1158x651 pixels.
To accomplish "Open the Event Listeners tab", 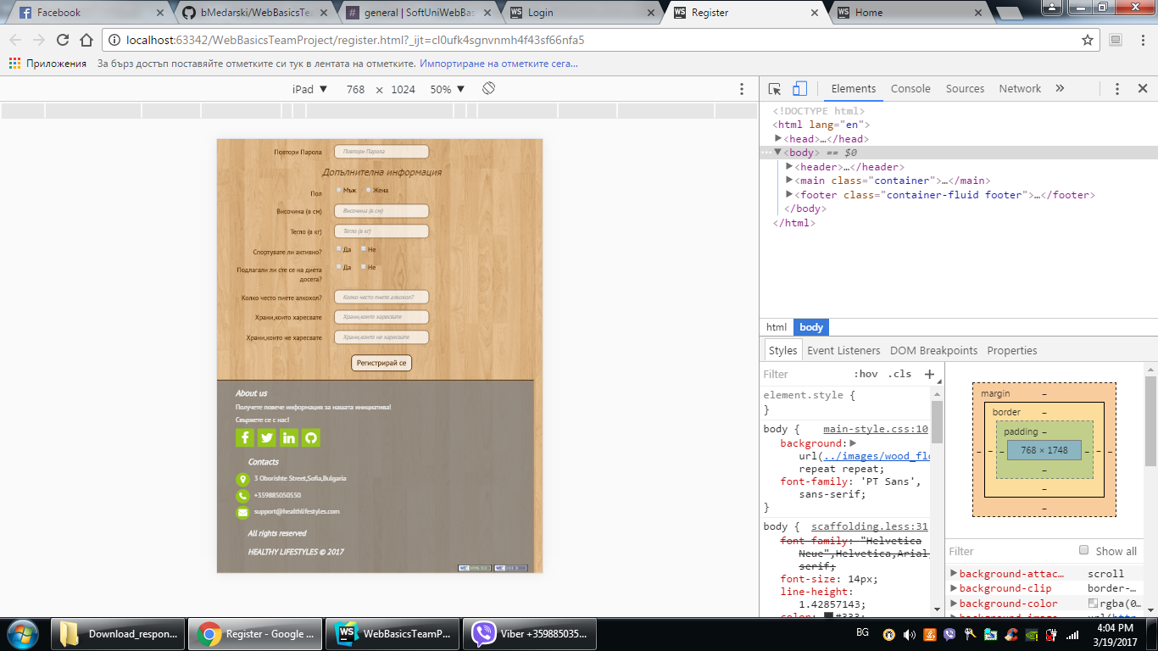I will 843,350.
